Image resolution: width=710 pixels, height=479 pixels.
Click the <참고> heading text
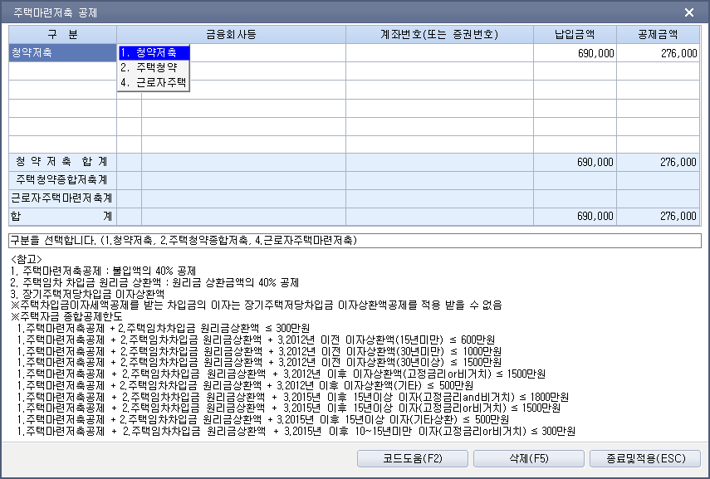(26, 259)
